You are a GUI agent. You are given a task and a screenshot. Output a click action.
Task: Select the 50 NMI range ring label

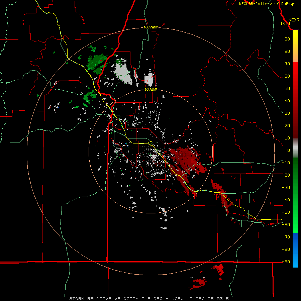150,89
